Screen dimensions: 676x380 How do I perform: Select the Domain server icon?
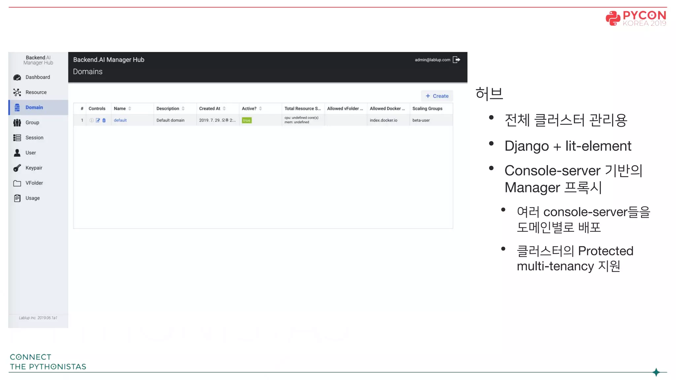(17, 108)
